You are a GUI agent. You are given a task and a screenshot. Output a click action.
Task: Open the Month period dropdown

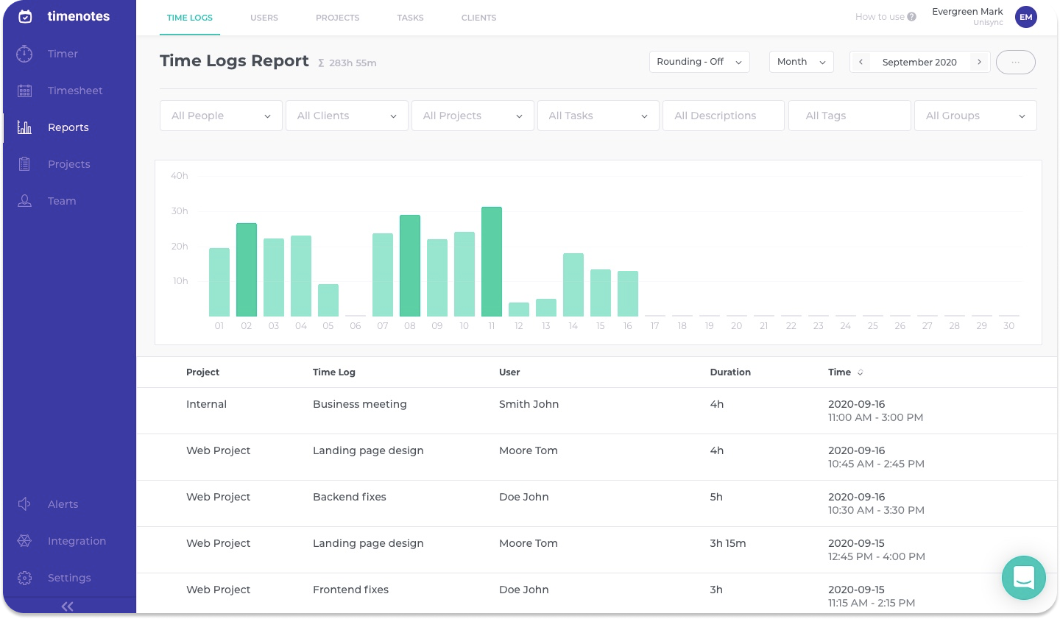point(802,62)
